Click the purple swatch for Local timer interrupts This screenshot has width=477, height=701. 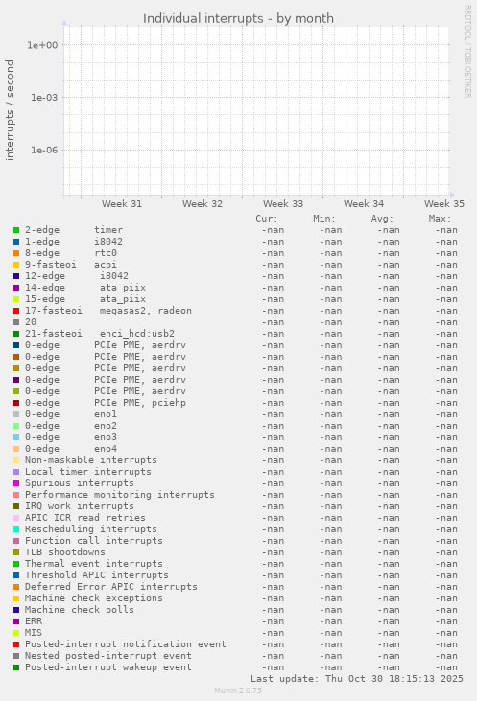coord(16,472)
